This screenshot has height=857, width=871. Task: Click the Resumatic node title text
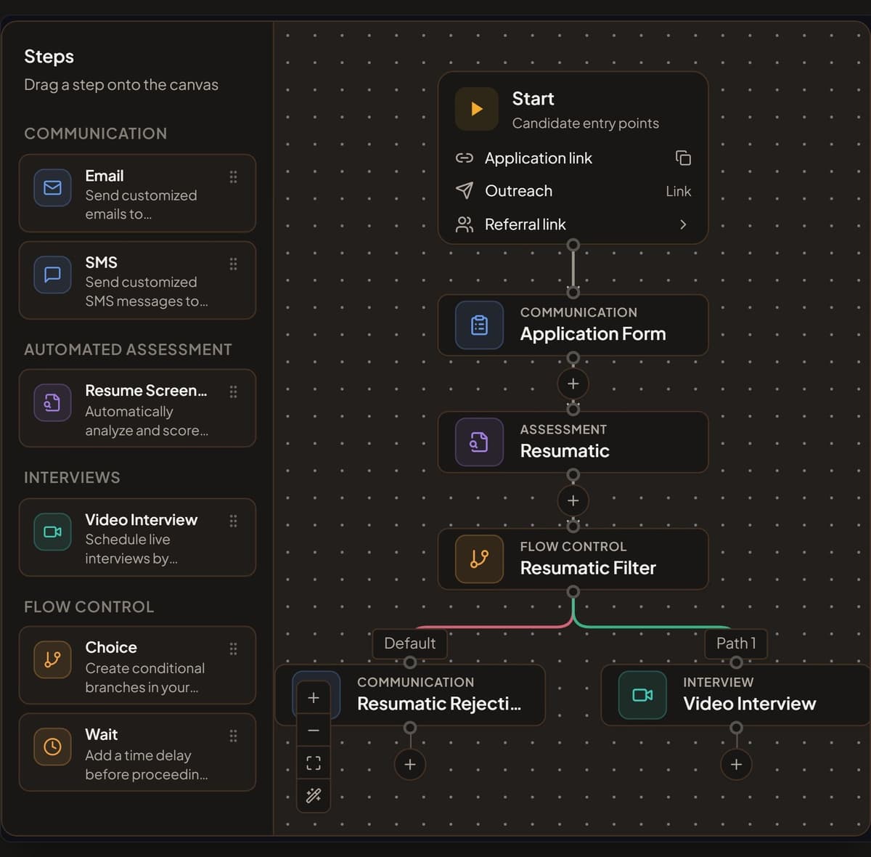(565, 451)
